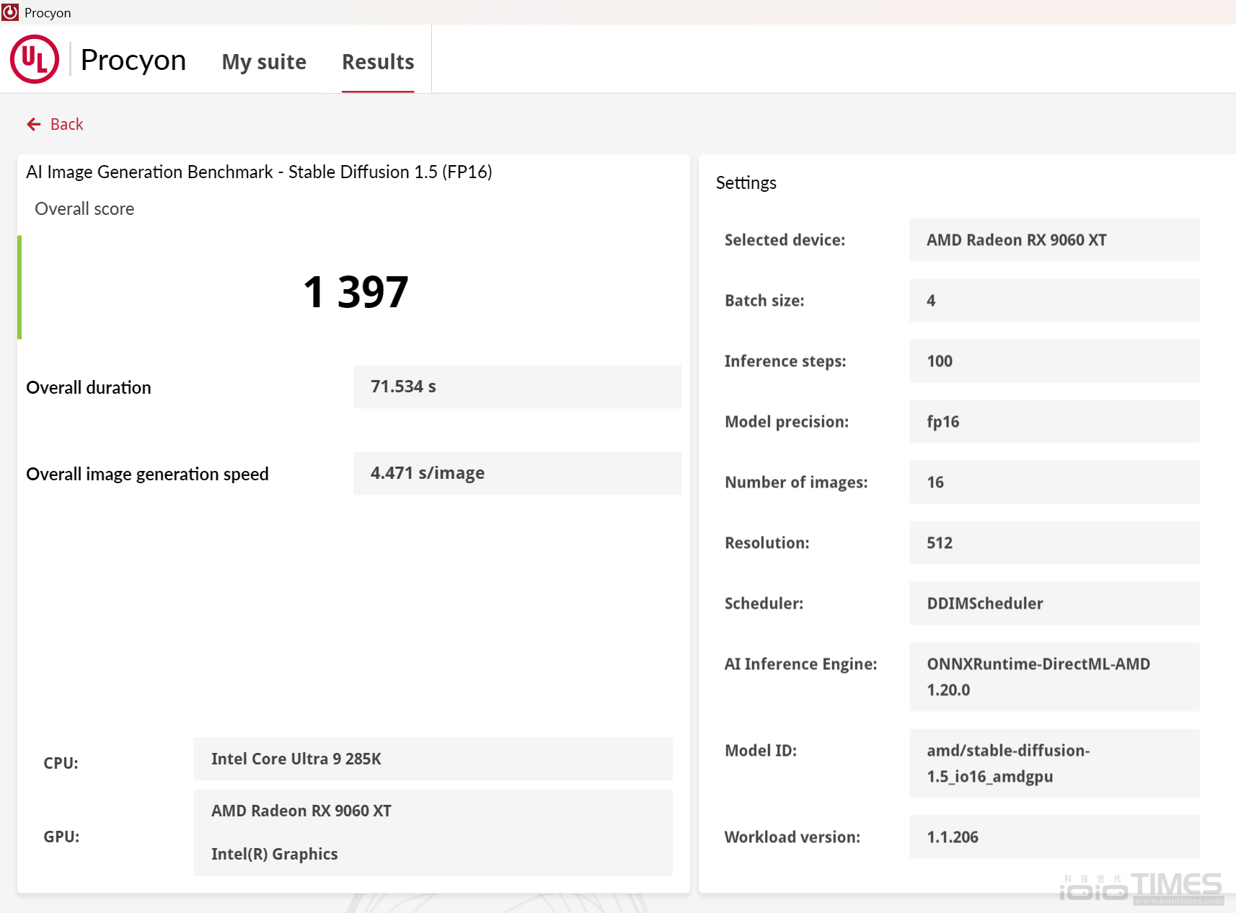Click the Procyon window title text
Image resolution: width=1236 pixels, height=913 pixels.
(48, 13)
